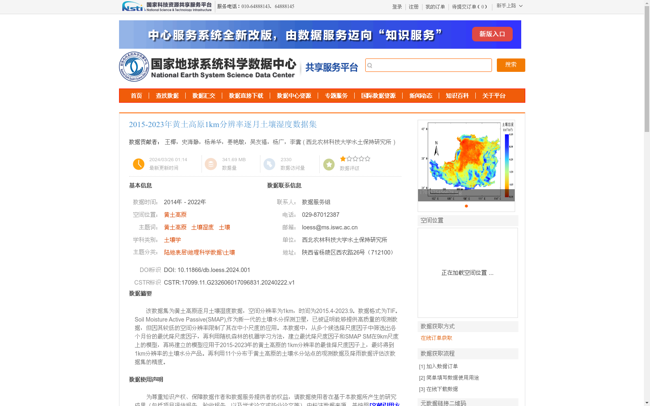Open the 数据汇交 menu item

point(204,96)
